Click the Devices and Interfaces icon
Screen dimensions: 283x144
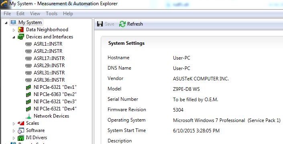coord(21,37)
